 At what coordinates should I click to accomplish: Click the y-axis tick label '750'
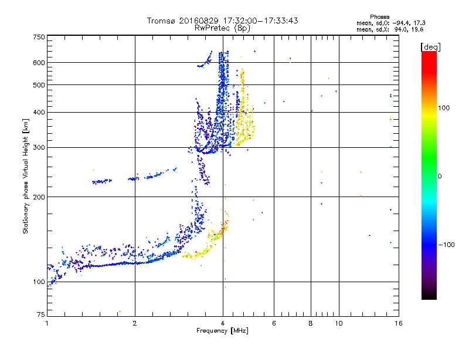[x=39, y=37]
